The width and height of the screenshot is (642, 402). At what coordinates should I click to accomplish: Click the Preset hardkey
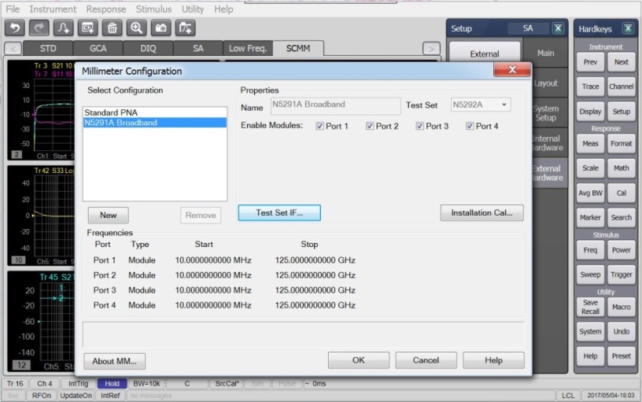click(621, 356)
